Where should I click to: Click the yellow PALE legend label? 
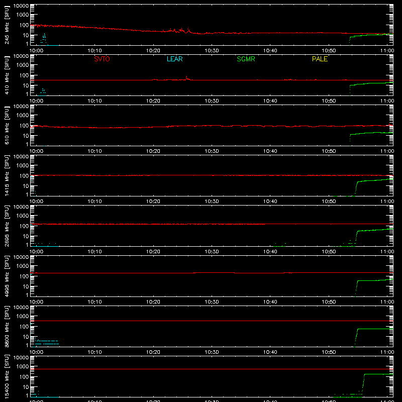click(x=320, y=59)
